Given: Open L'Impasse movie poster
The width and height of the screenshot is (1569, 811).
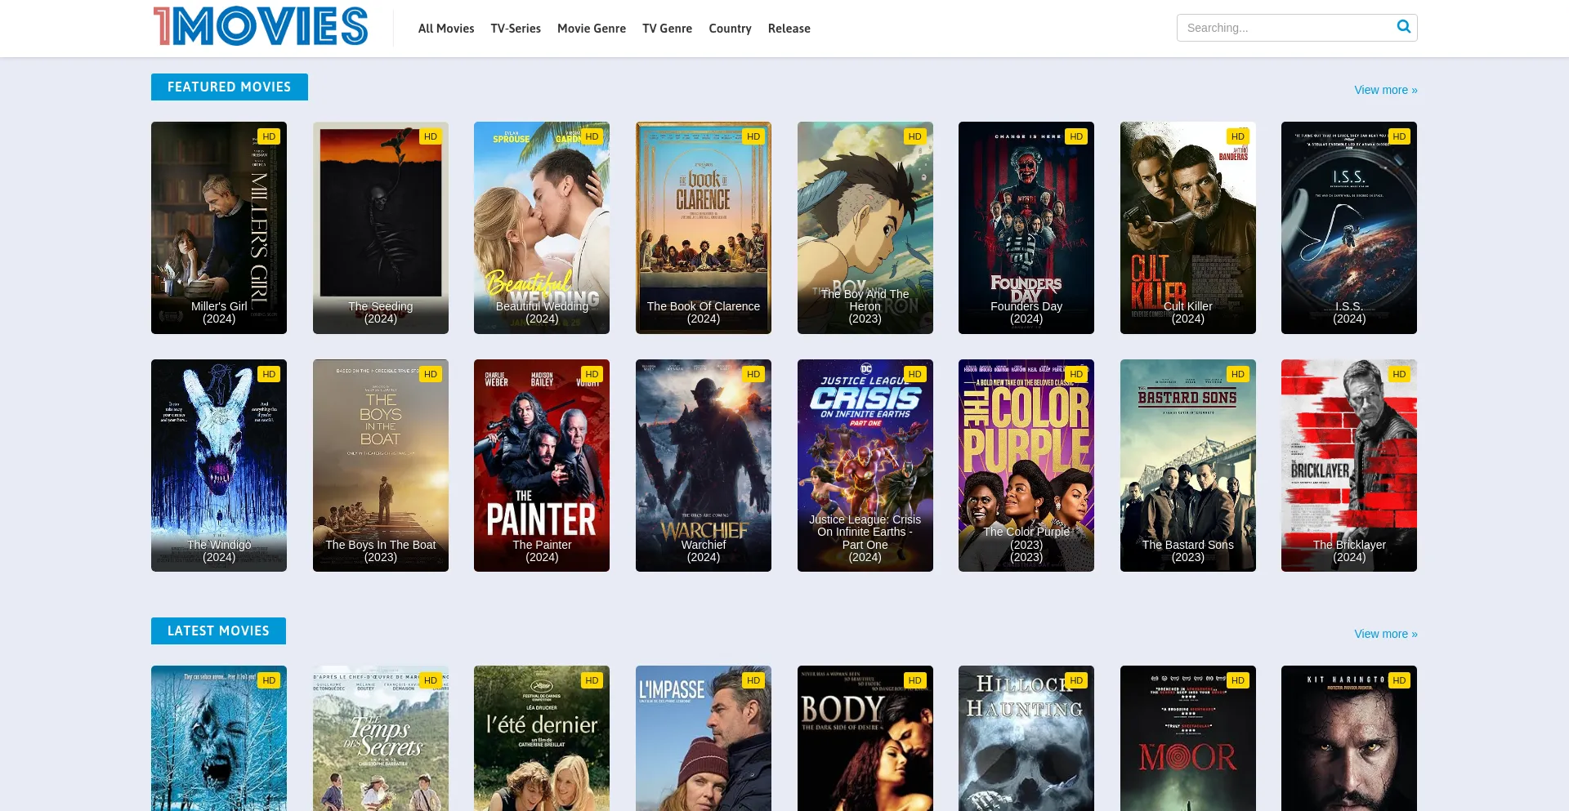Looking at the screenshot, I should point(704,738).
